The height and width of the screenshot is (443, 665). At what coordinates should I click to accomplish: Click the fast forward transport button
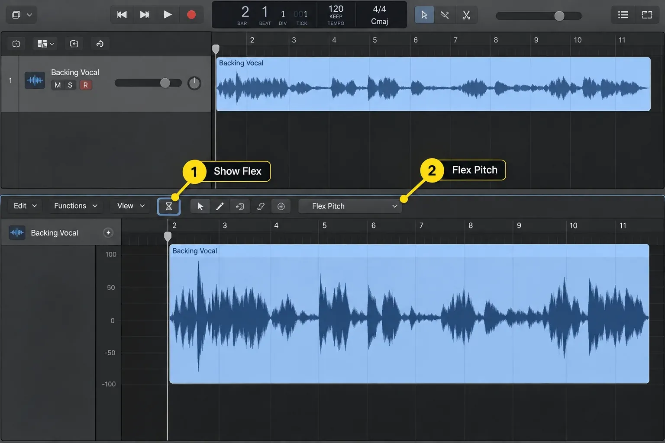[x=145, y=15]
